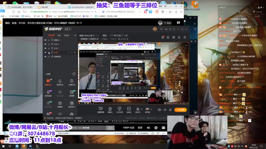This screenshot has height=149, width=266.
Task: Open the streaming settings gear icon
Action: (x=170, y=110)
